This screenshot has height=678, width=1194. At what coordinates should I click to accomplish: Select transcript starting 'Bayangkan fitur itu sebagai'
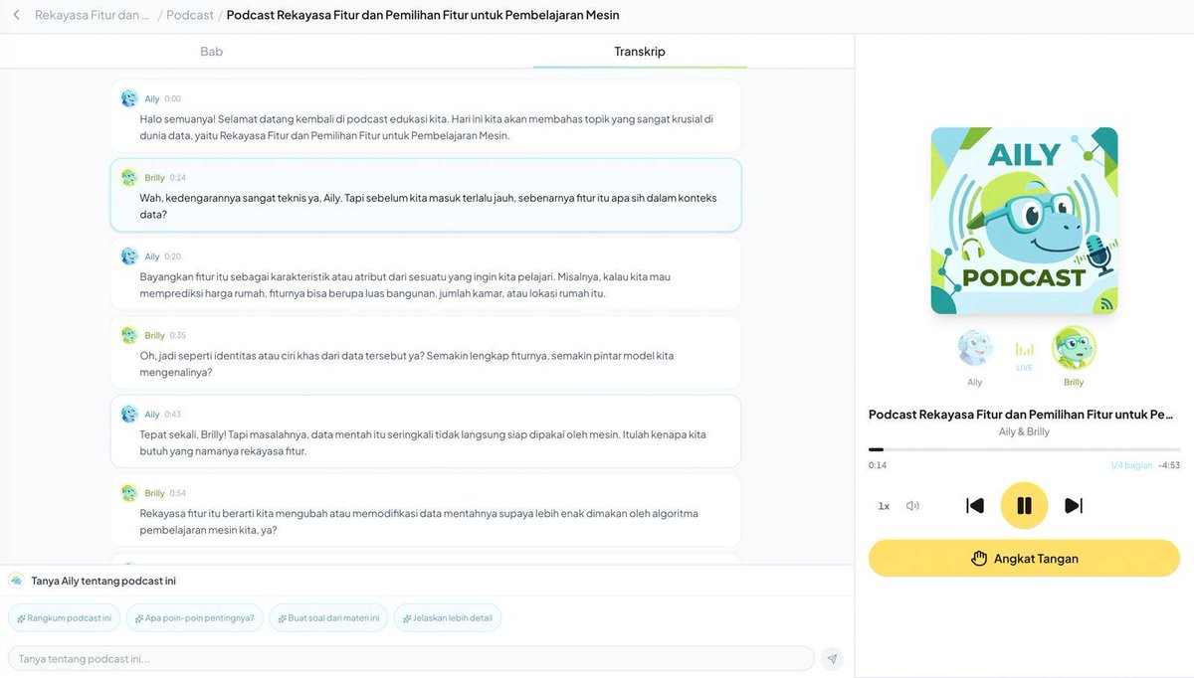point(426,273)
